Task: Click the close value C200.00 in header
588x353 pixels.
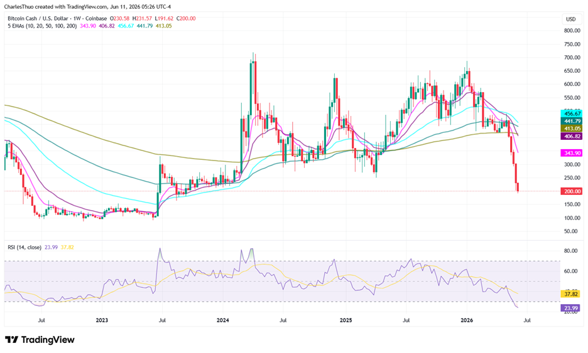Action: click(185, 18)
